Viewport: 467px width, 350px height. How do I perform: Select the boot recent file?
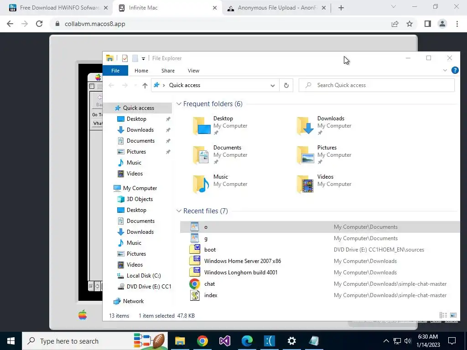pyautogui.click(x=320, y=250)
